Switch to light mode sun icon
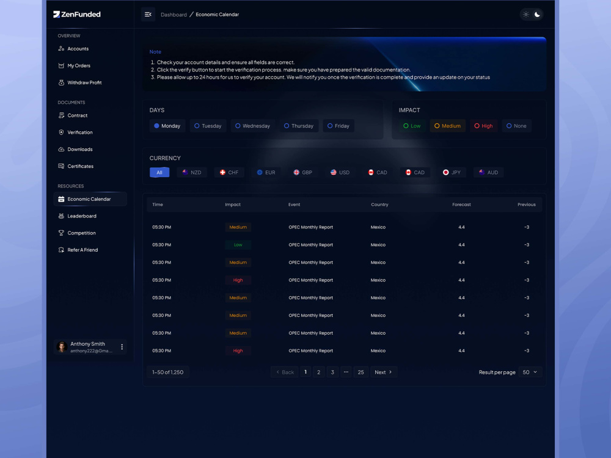The width and height of the screenshot is (611, 458). tap(525, 15)
